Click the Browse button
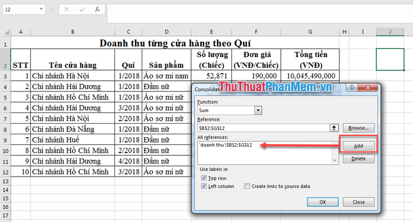Screen dimensions: 413x222 359,128
